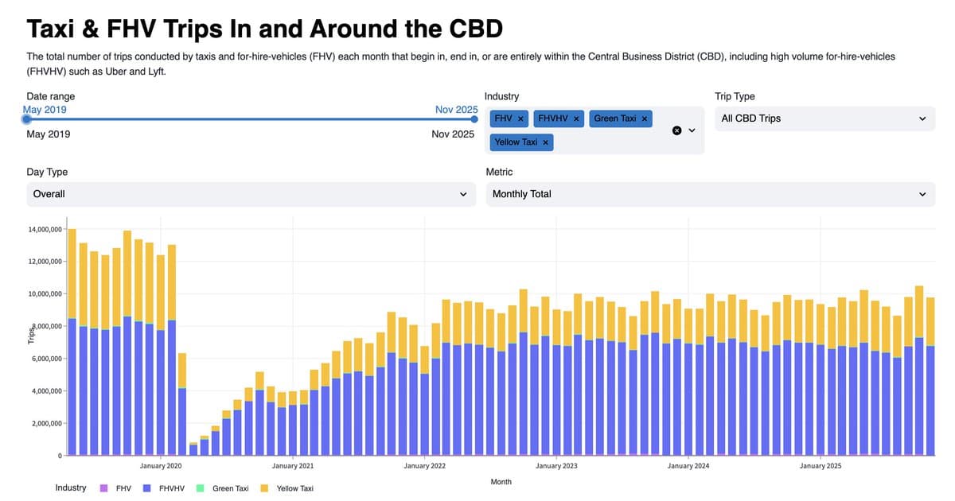Clear all selected industries

click(676, 130)
